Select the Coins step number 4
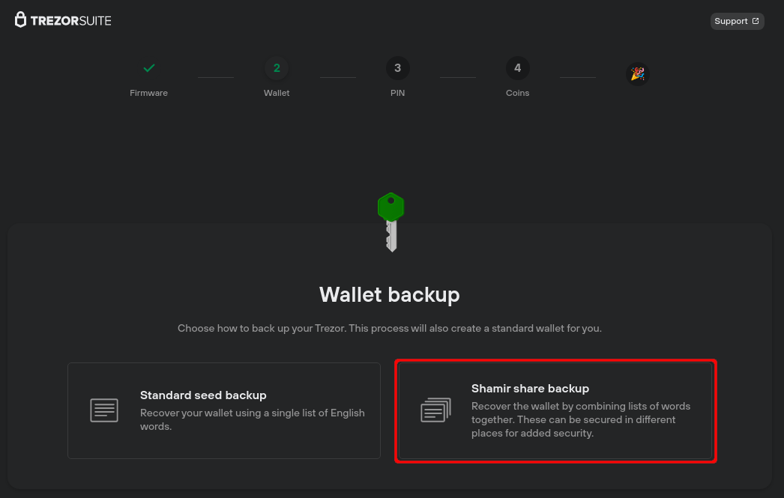The image size is (784, 498). coord(517,68)
